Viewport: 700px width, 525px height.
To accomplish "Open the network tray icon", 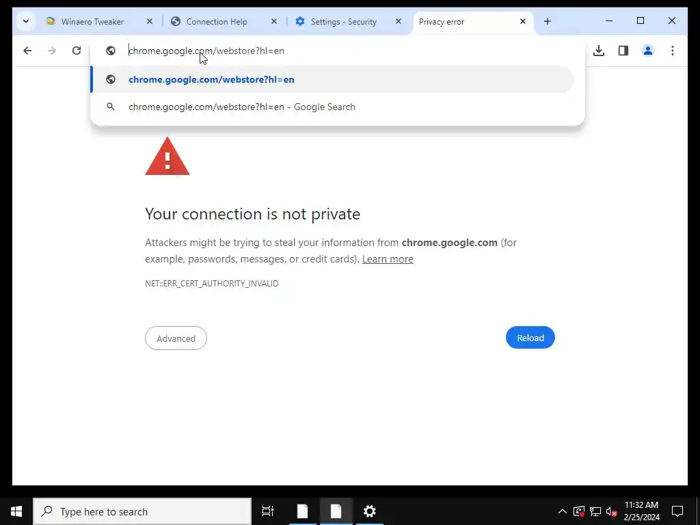I will tap(595, 511).
